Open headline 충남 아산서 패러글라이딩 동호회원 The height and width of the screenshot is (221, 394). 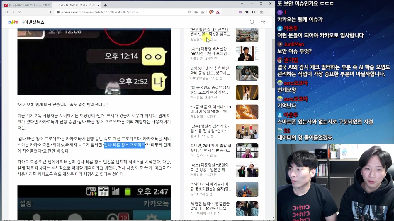[x=210, y=187]
